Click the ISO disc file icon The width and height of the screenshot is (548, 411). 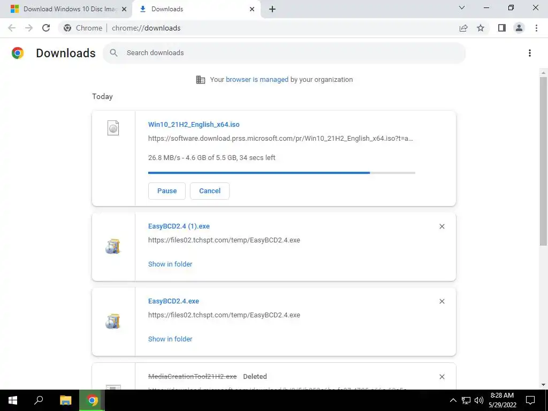point(113,128)
